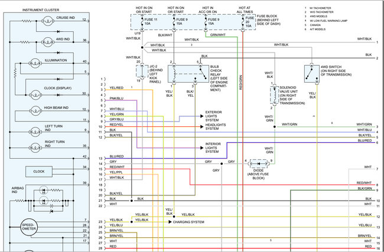This screenshot has height=252, width=384.
Task: Click the Exterior Lights System arrowhead
Action: pos(201,116)
